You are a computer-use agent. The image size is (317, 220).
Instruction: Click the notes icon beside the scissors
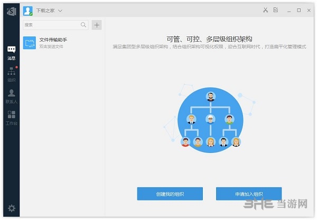click(x=276, y=10)
